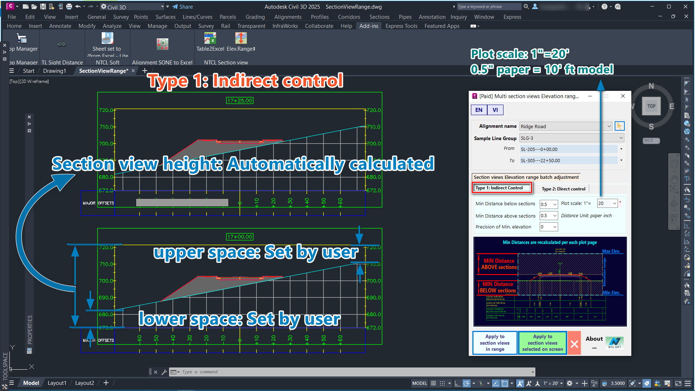Open Min Distance below sections dropdown
The width and height of the screenshot is (695, 391).
555,204
